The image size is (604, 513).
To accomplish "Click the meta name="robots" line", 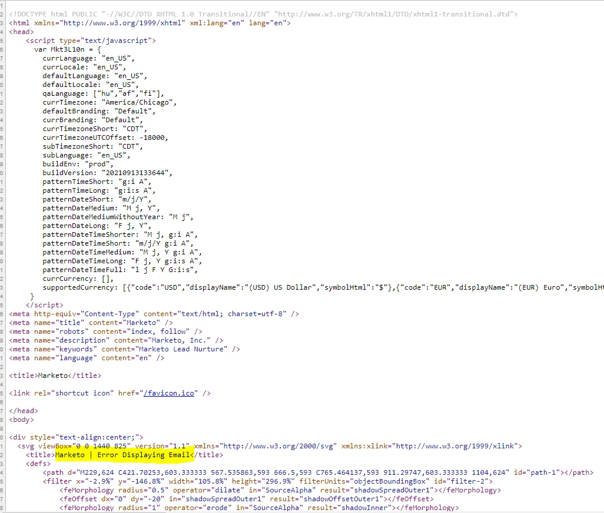I will (x=105, y=332).
